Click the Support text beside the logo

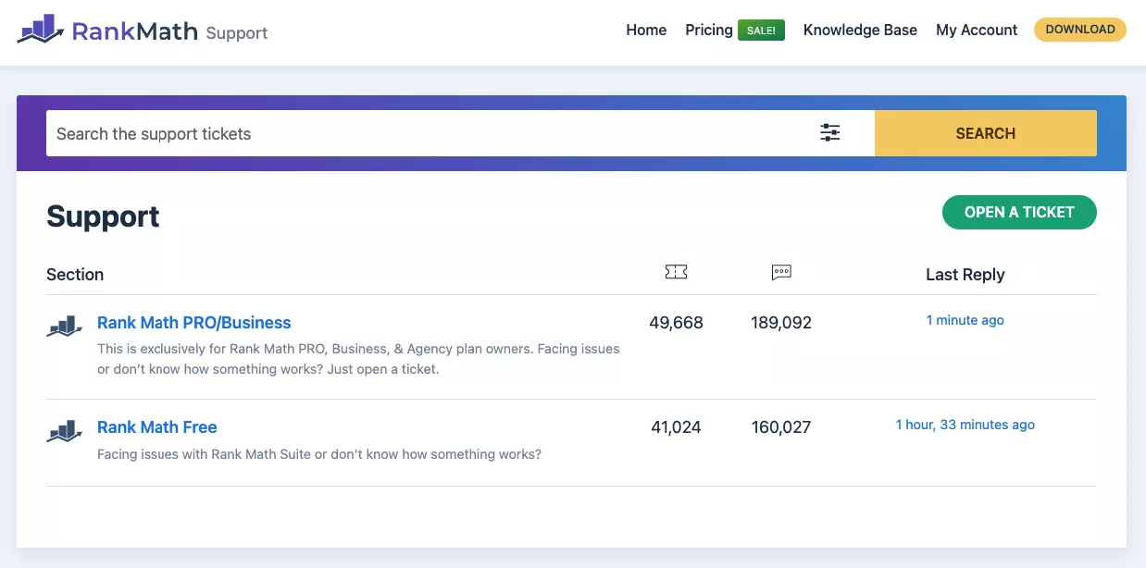[237, 33]
